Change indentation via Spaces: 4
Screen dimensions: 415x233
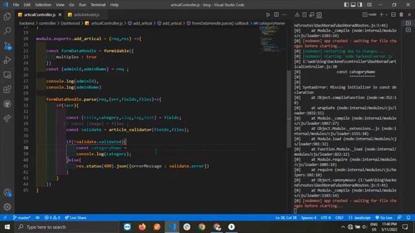click(x=309, y=217)
